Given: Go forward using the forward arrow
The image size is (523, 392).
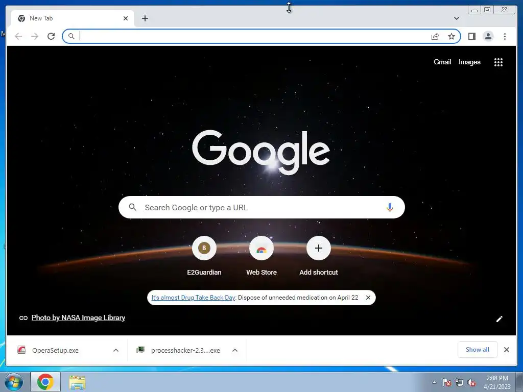Looking at the screenshot, I should pos(35,36).
